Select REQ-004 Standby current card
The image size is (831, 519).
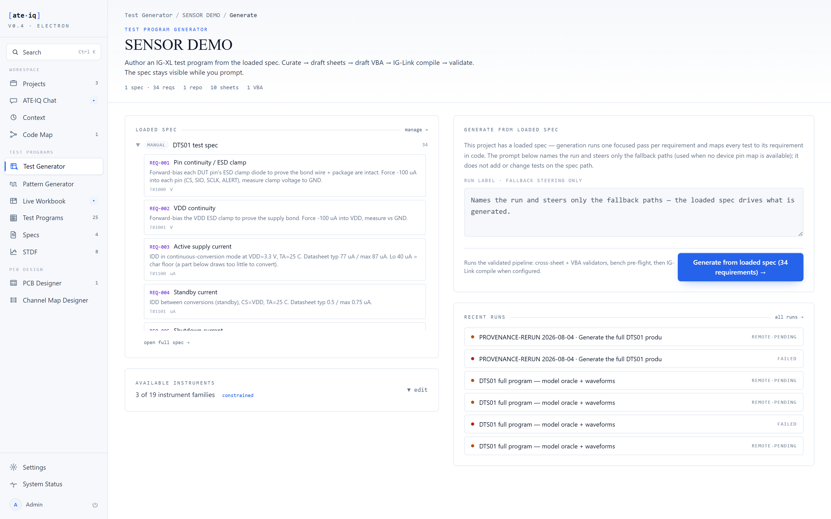[x=285, y=301]
